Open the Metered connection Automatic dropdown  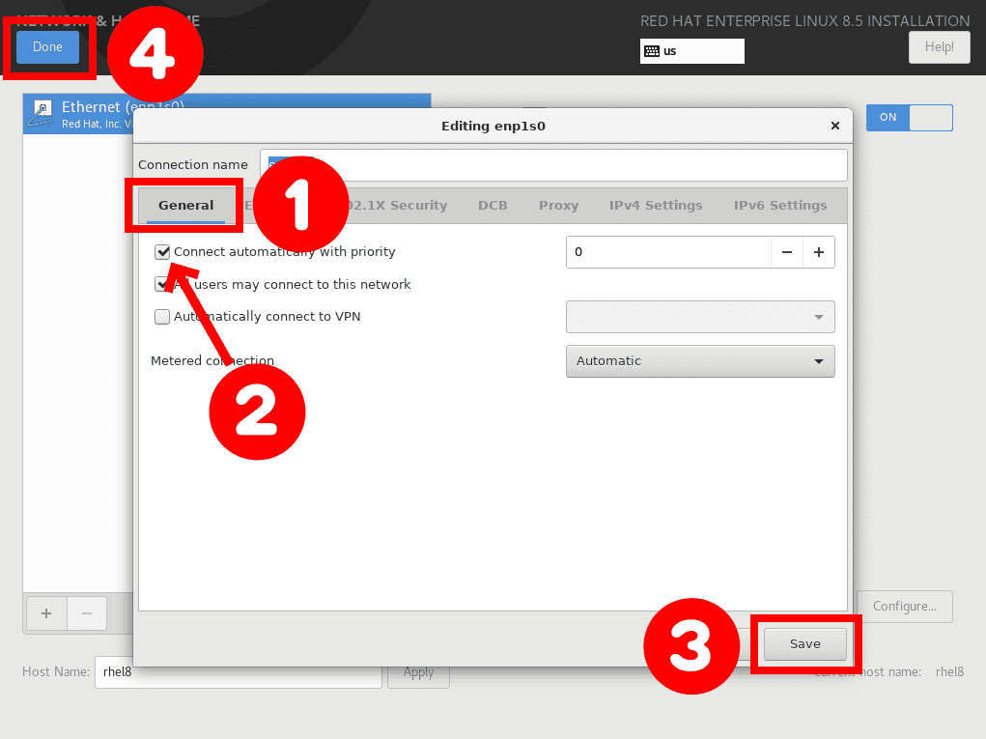[x=700, y=361]
